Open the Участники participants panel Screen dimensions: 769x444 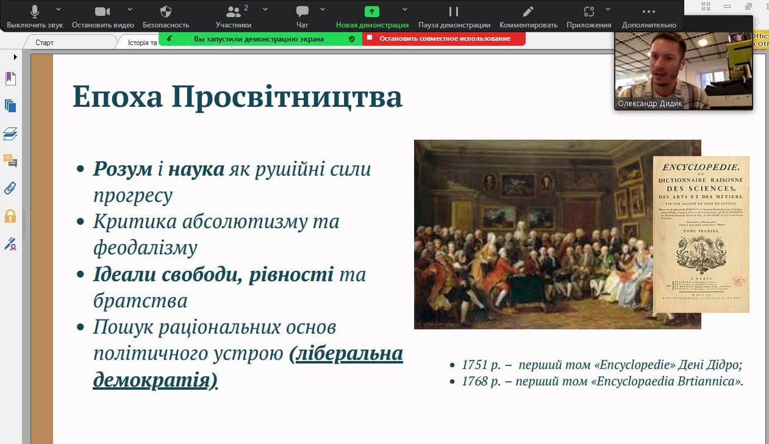coord(233,17)
